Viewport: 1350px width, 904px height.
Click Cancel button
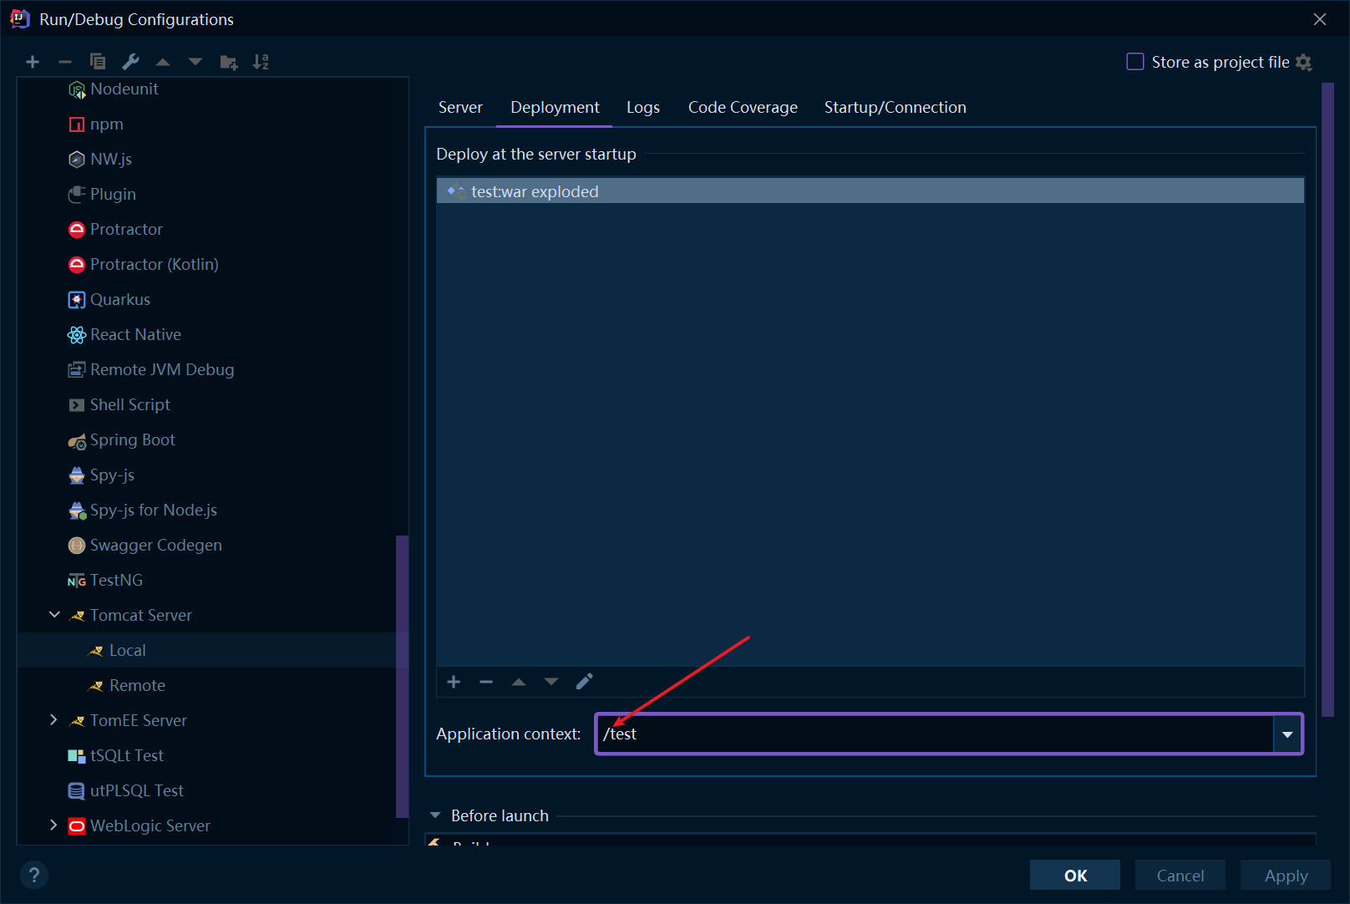[1180, 875]
